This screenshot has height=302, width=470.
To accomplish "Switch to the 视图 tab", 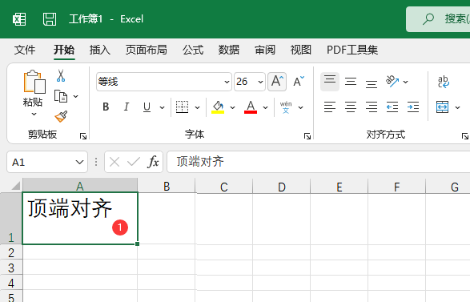I will click(300, 50).
